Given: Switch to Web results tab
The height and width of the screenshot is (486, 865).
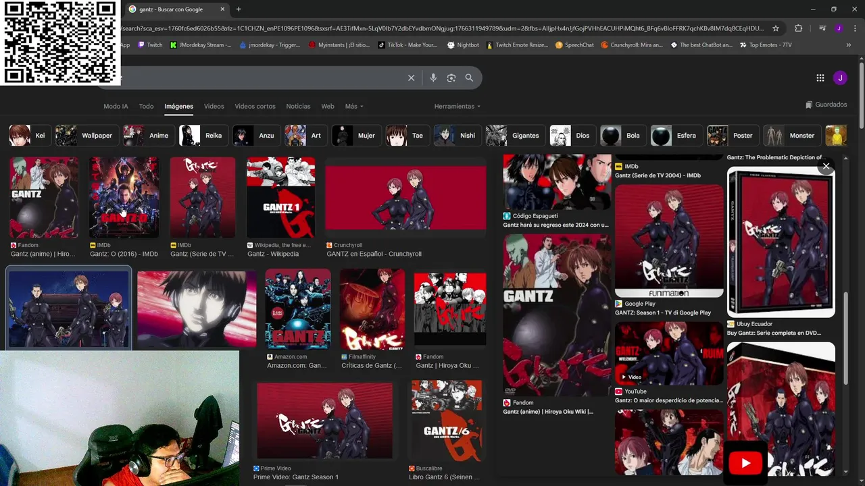Looking at the screenshot, I should pos(328,107).
